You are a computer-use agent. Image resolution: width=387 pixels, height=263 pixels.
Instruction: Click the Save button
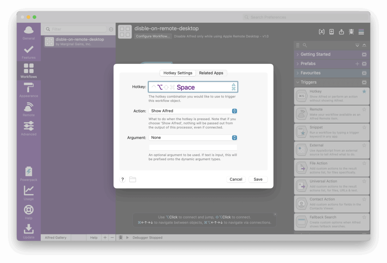(258, 179)
